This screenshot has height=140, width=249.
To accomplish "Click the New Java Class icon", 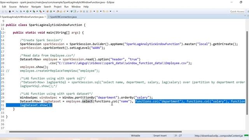I will (51, 11).
